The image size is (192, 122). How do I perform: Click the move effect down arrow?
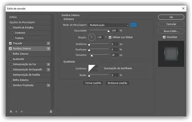click(x=22, y=111)
